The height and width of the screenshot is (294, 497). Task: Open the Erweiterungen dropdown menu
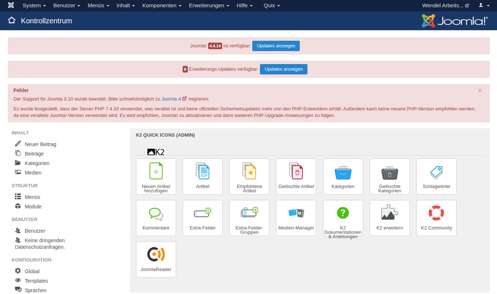click(x=209, y=5)
